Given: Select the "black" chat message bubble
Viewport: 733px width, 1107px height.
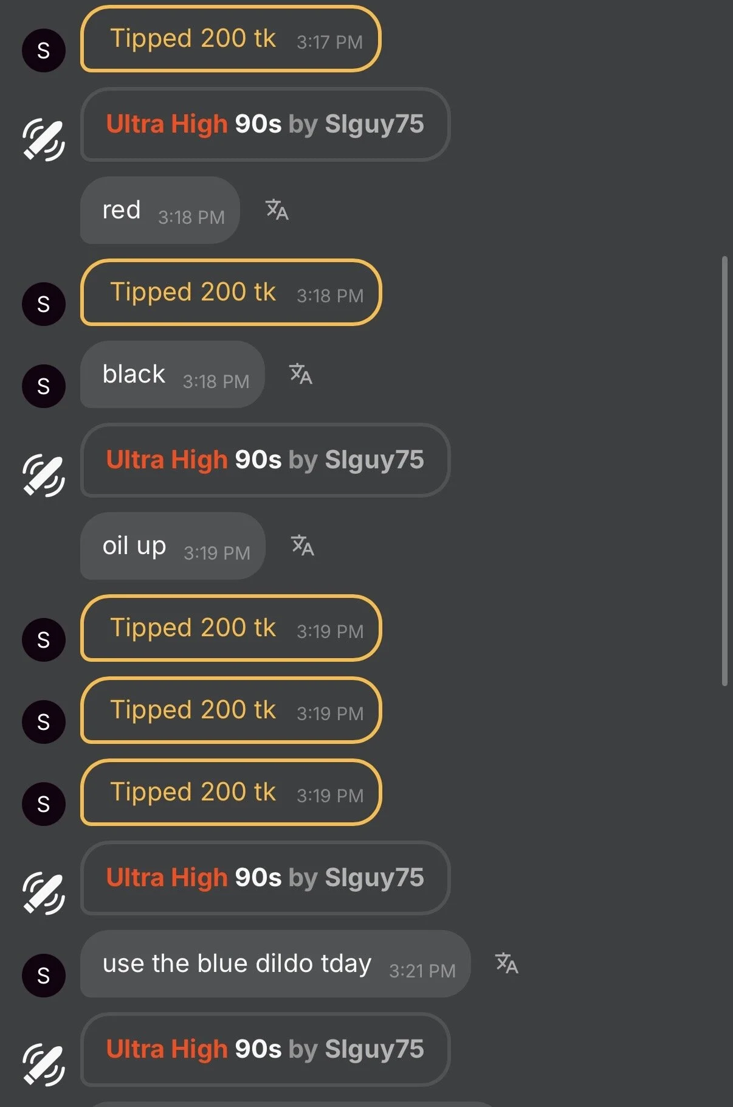Looking at the screenshot, I should [172, 375].
